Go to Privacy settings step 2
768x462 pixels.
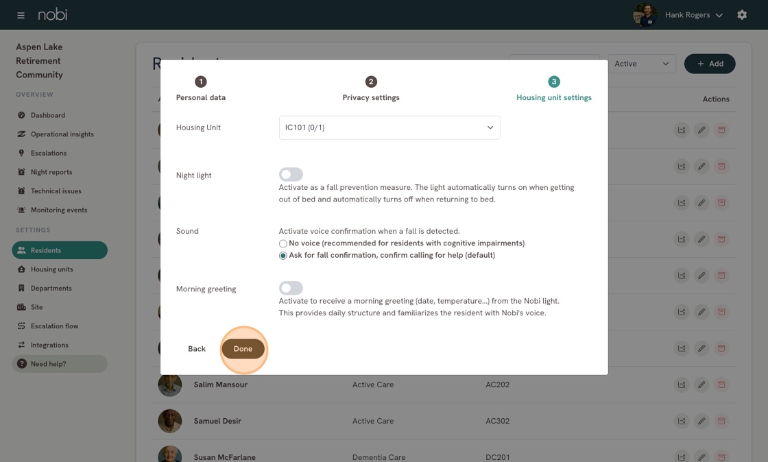[371, 88]
